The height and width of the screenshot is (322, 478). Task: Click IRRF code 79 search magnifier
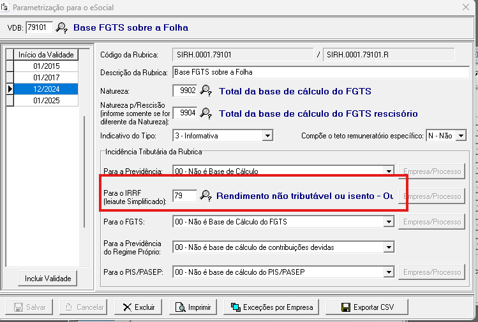(x=205, y=196)
